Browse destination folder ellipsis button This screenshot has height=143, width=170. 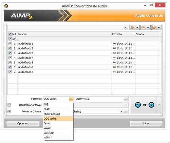pyautogui.click(x=126, y=112)
